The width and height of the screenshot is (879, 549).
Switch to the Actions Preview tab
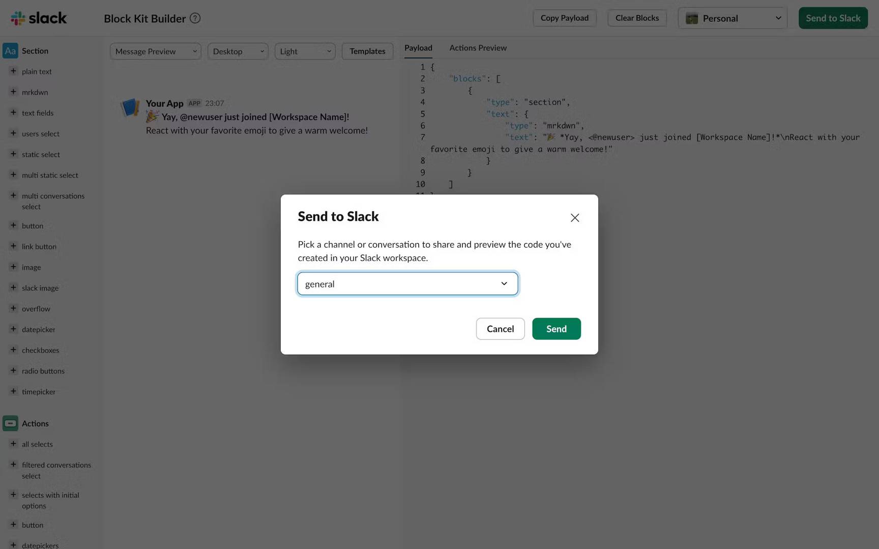(478, 48)
